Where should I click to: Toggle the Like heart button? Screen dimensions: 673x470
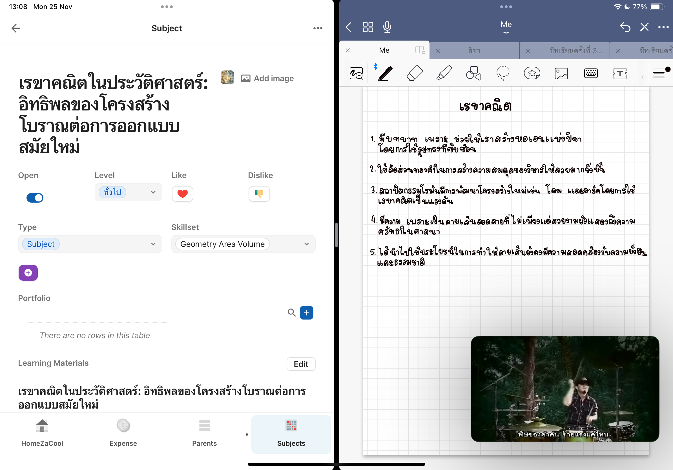182,194
